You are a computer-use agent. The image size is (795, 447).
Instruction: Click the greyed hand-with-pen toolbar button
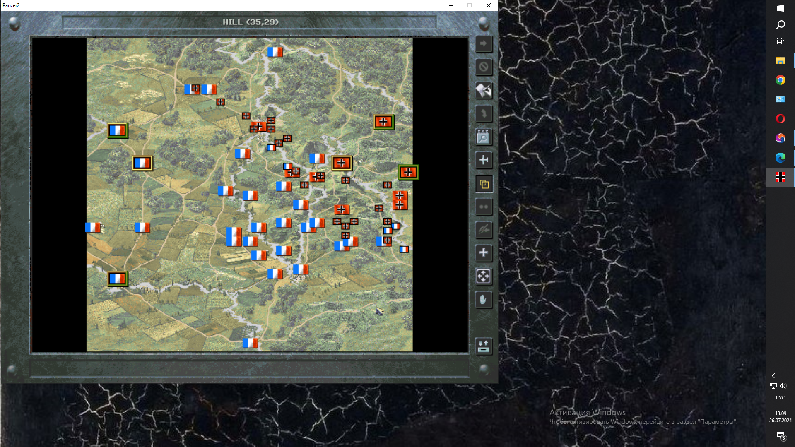[x=483, y=230]
